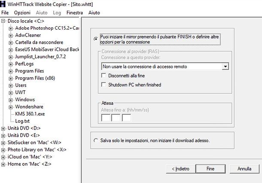Expand the EaseUS MobiSaver iCloud folder
Screen dimensions: 262x183
pyautogui.click(x=11, y=50)
